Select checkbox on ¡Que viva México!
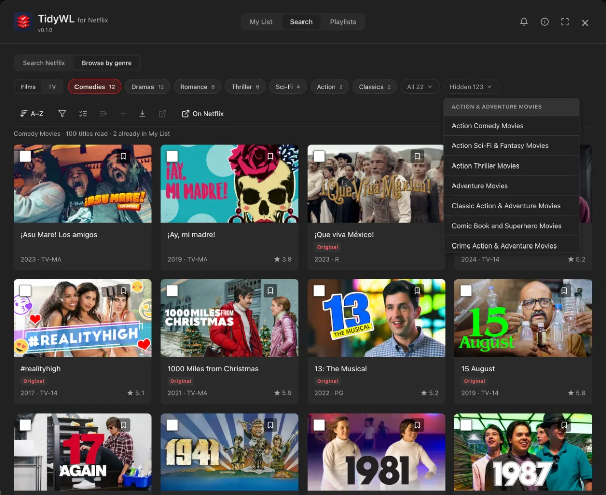606x495 pixels. point(319,156)
